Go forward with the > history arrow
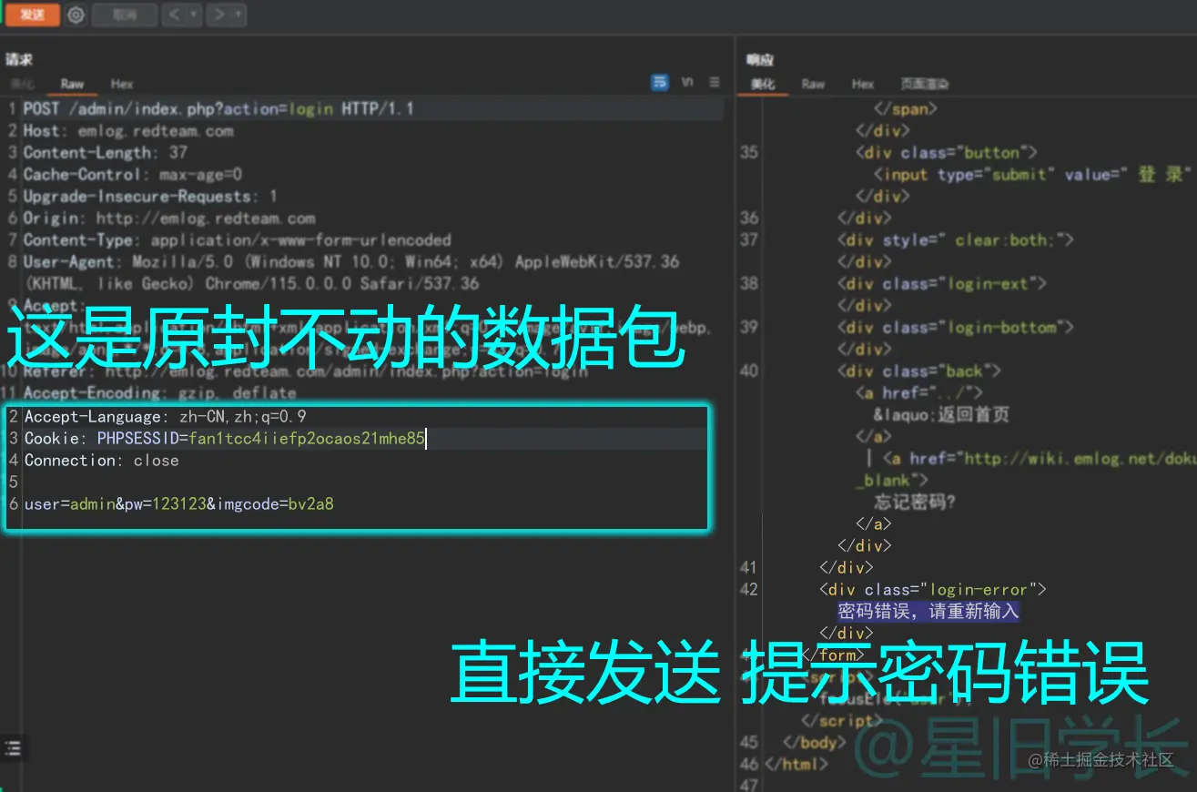The width and height of the screenshot is (1197, 792). pyautogui.click(x=218, y=15)
